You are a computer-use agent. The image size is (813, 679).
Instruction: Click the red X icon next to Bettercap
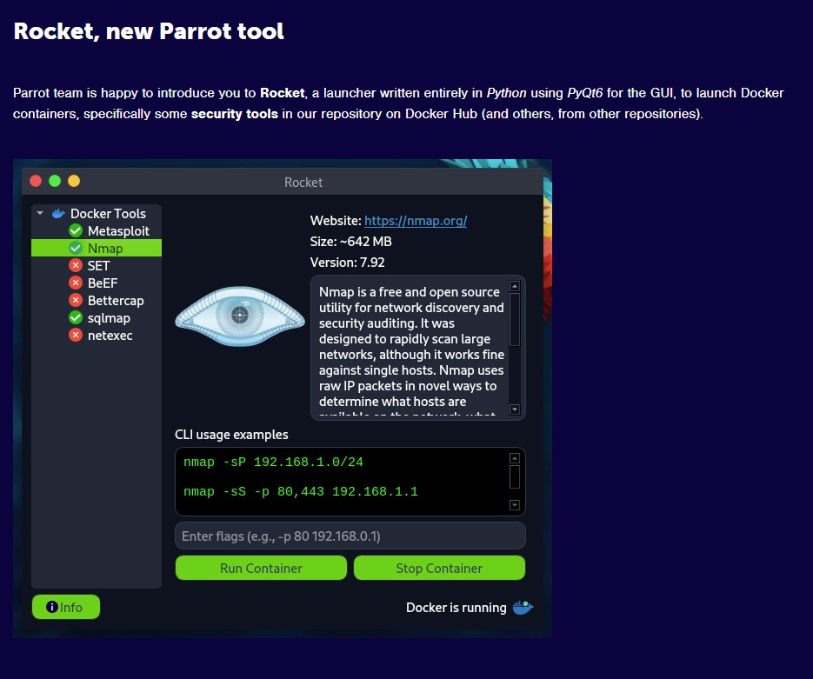click(x=76, y=300)
